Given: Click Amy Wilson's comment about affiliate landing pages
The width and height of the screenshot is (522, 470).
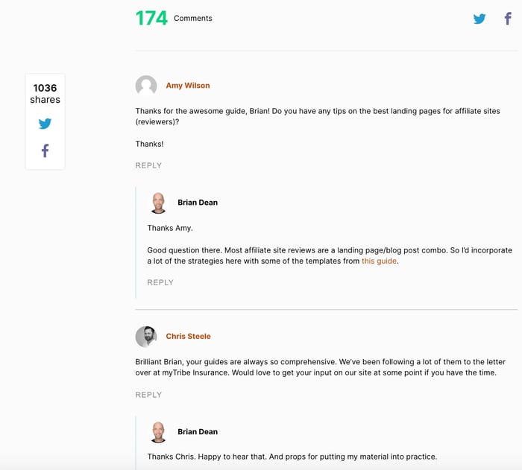Looking at the screenshot, I should 318,116.
